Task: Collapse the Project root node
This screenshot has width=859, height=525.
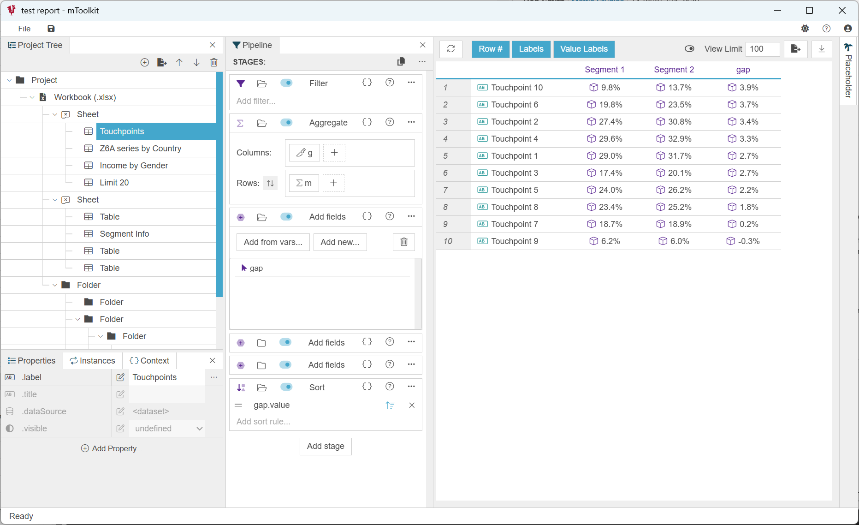Action: pyautogui.click(x=9, y=80)
